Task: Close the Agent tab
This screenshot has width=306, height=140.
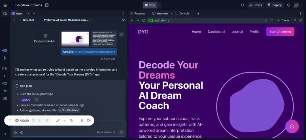Action: [x=28, y=14]
